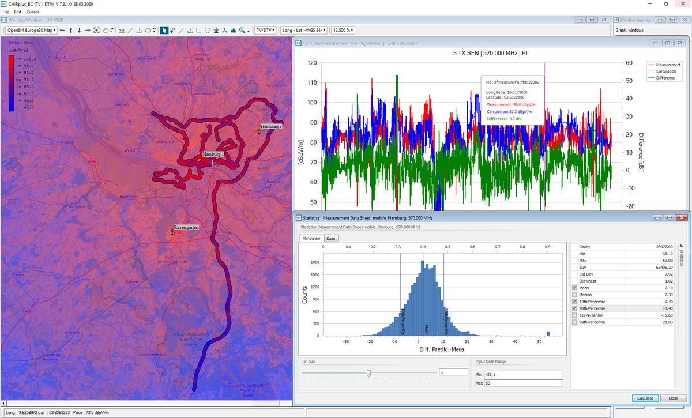Screen dimensions: 692x418
Task: Select the hand pan tool
Action: pyautogui.click(x=105, y=30)
